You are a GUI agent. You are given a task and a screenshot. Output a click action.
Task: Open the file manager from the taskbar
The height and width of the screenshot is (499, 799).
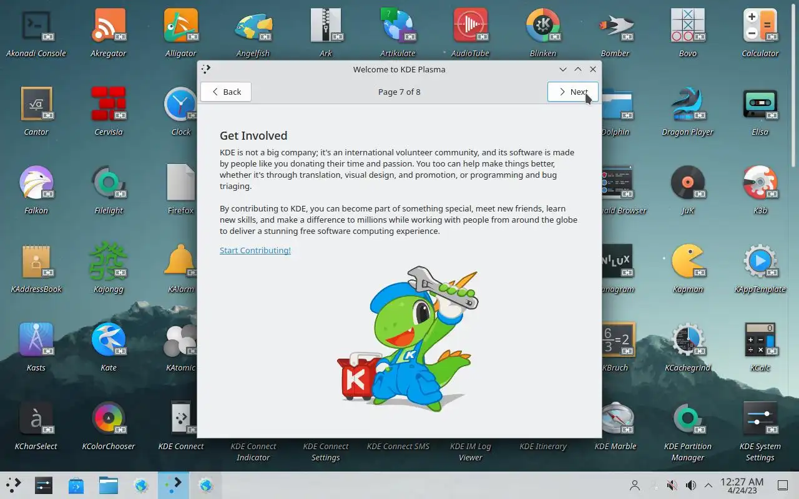109,485
